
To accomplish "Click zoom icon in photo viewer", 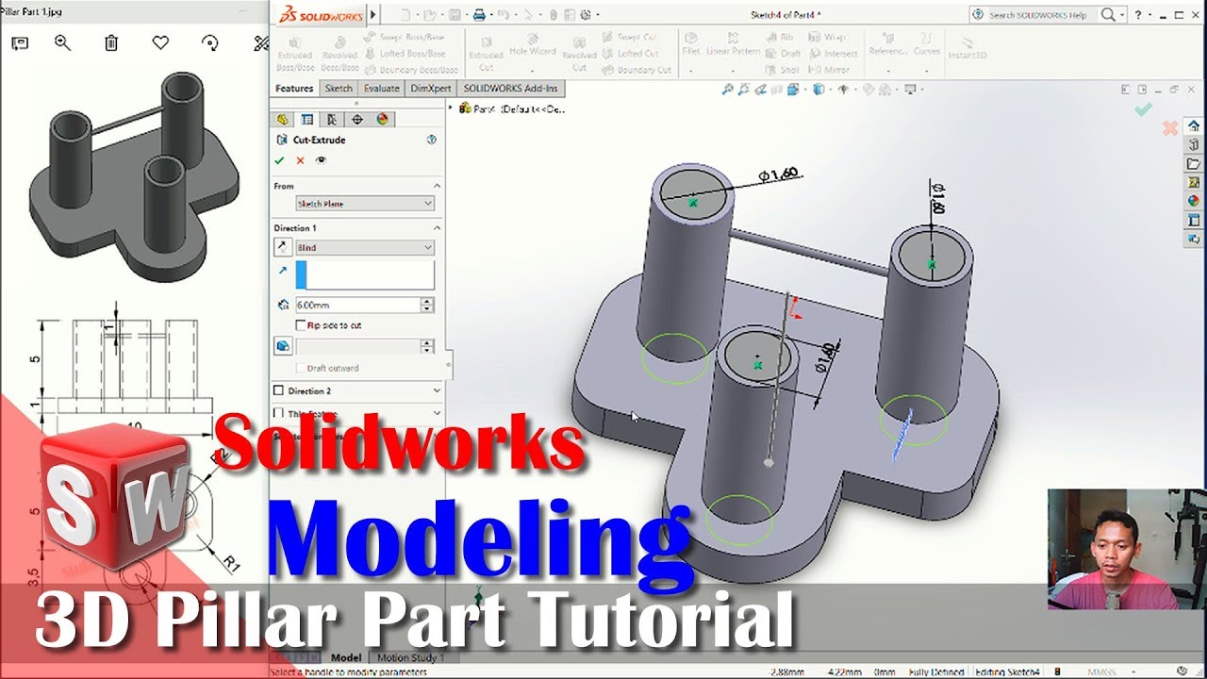I will (x=62, y=43).
